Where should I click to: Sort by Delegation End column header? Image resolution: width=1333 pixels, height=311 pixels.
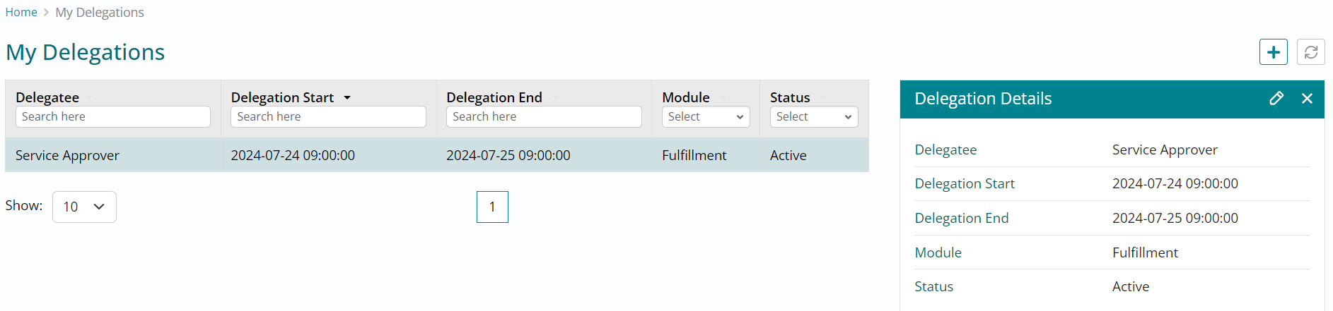pos(494,97)
